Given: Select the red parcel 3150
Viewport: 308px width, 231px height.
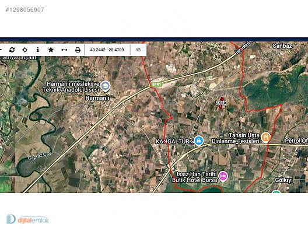Looking at the screenshot, I should (x=221, y=103).
